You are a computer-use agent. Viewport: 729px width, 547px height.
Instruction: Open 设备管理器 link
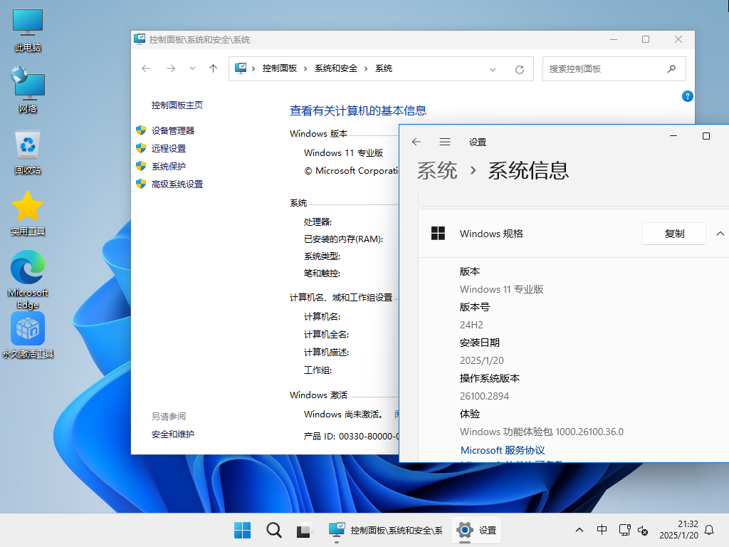click(x=173, y=131)
